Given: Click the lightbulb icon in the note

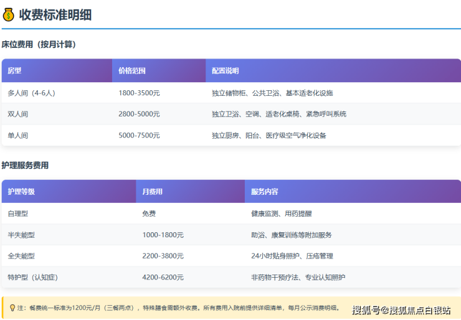Looking at the screenshot, I should click(12, 308).
